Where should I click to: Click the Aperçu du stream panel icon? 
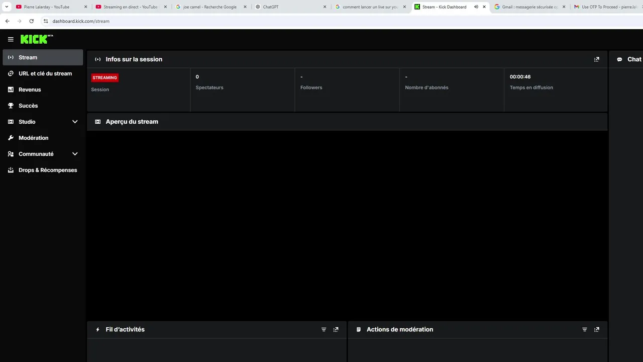point(98,122)
